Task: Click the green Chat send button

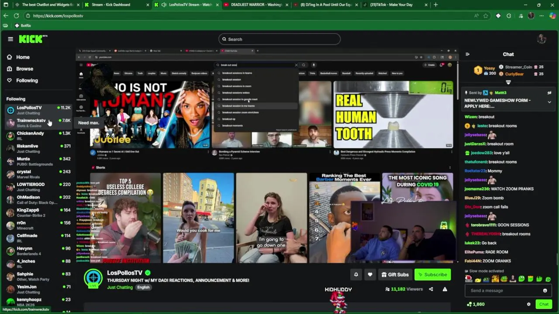Action: 544,304
